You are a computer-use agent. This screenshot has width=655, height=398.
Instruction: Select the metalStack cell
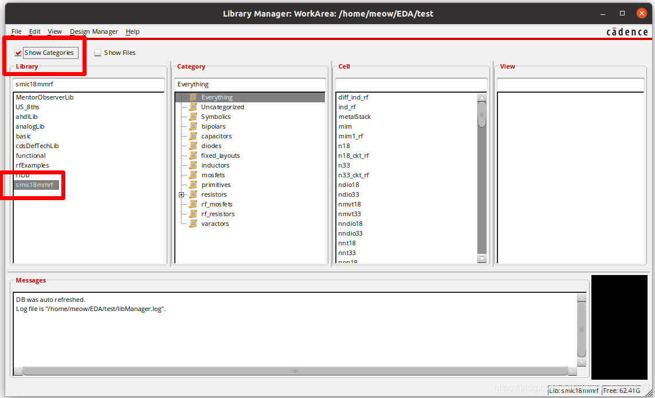[355, 117]
